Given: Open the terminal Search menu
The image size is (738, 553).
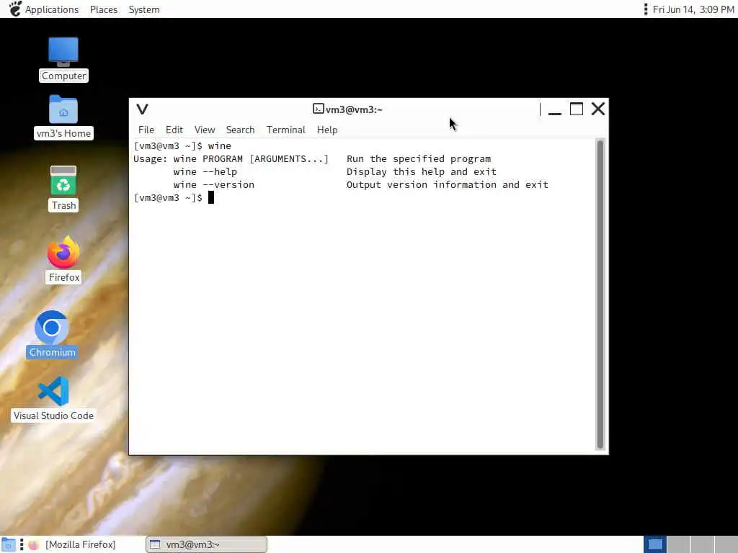Looking at the screenshot, I should [240, 130].
